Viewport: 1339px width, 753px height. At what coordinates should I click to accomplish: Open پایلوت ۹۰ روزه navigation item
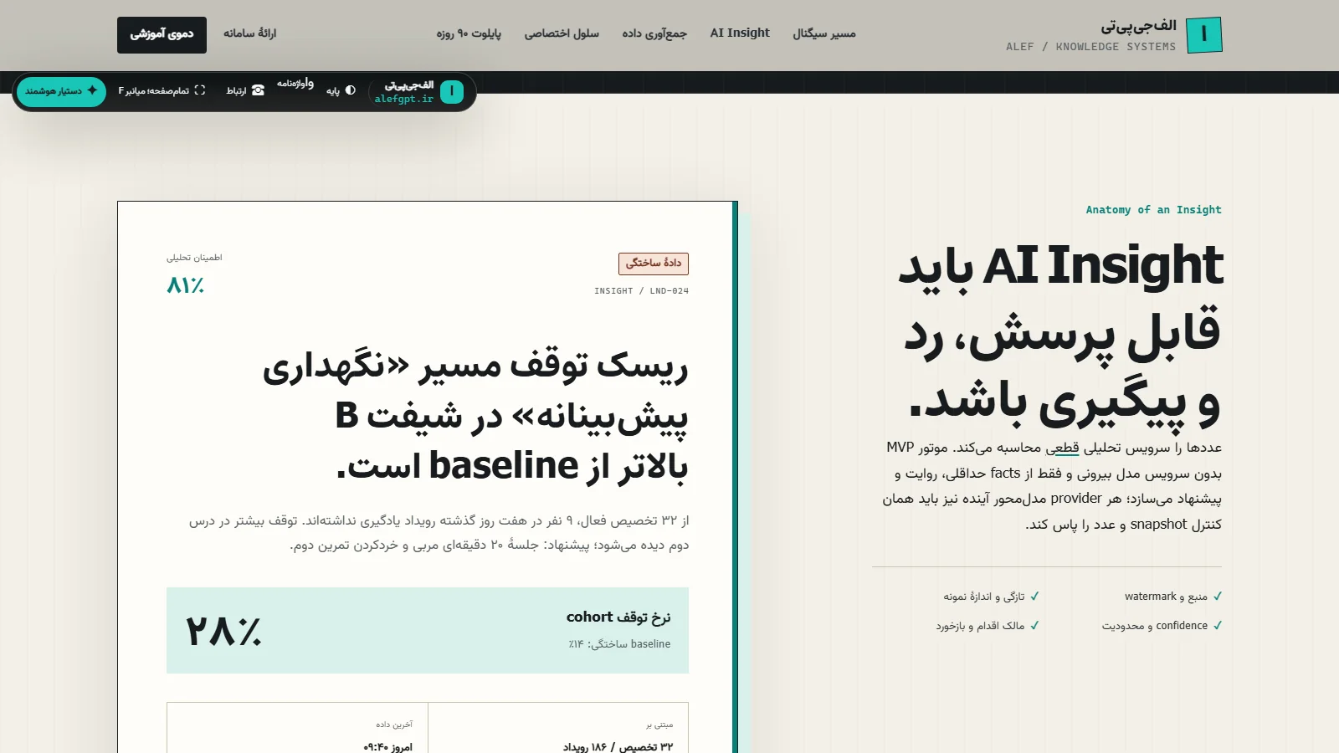pyautogui.click(x=469, y=33)
